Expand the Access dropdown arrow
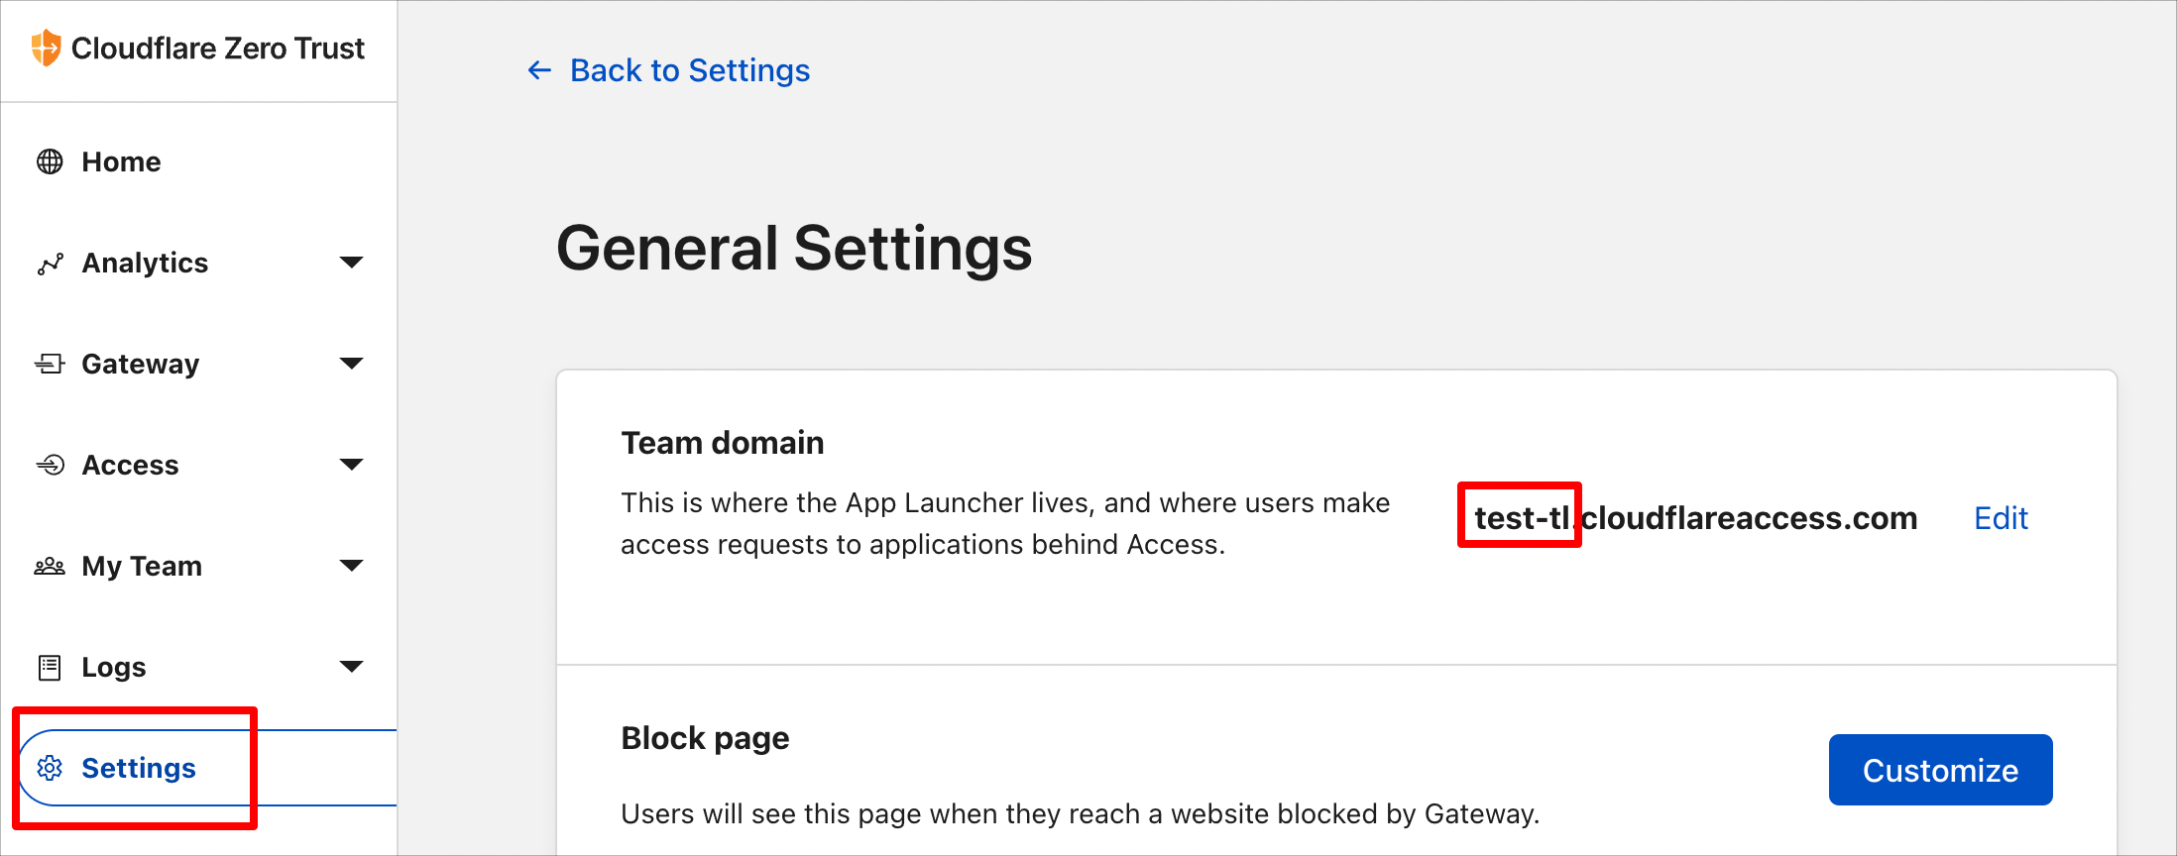The height and width of the screenshot is (856, 2177). pyautogui.click(x=351, y=465)
